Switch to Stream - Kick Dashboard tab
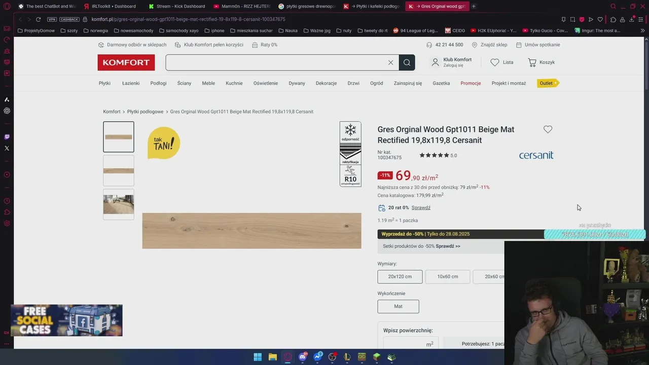Screen dimensions: 649x365 pyautogui.click(x=177, y=6)
